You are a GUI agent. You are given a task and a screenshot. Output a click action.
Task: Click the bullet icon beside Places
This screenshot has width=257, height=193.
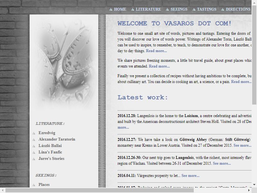[34, 185]
